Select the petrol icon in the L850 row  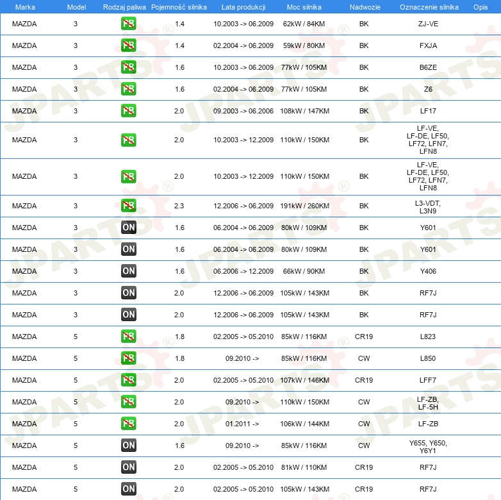coord(128,358)
